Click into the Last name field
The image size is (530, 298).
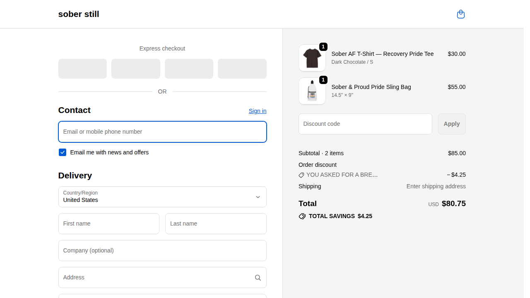click(216, 224)
